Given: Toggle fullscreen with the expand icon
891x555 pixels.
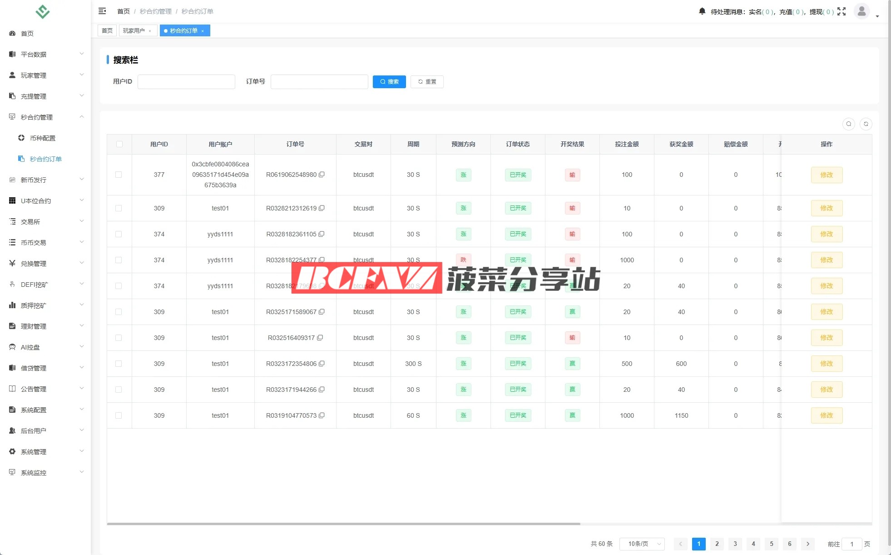Looking at the screenshot, I should click(841, 11).
